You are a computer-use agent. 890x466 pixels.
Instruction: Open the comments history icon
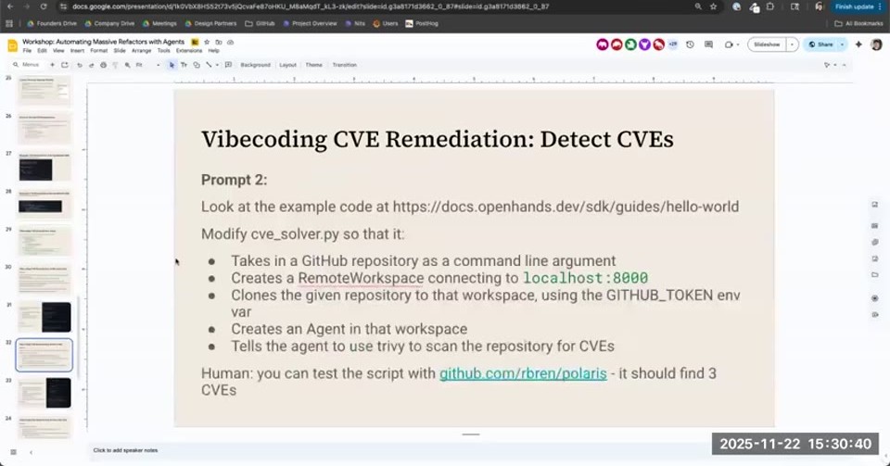click(x=708, y=44)
